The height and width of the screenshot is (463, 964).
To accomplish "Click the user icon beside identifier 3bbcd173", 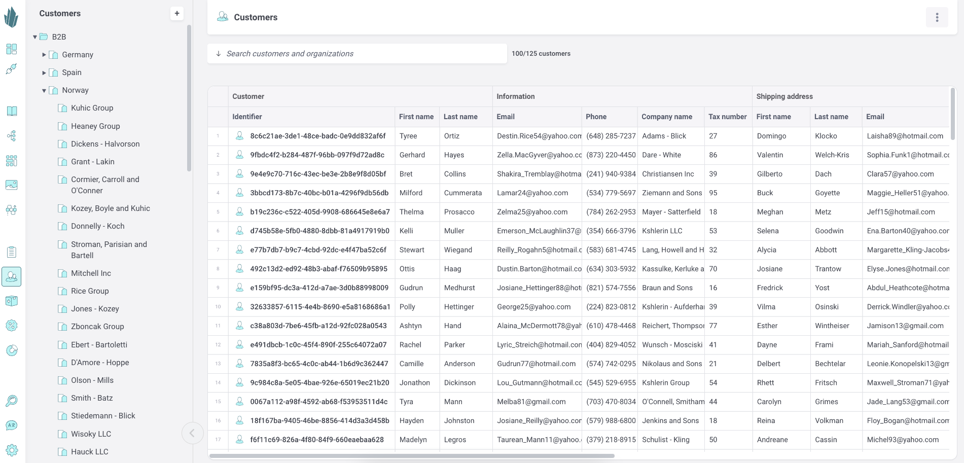I will click(239, 193).
